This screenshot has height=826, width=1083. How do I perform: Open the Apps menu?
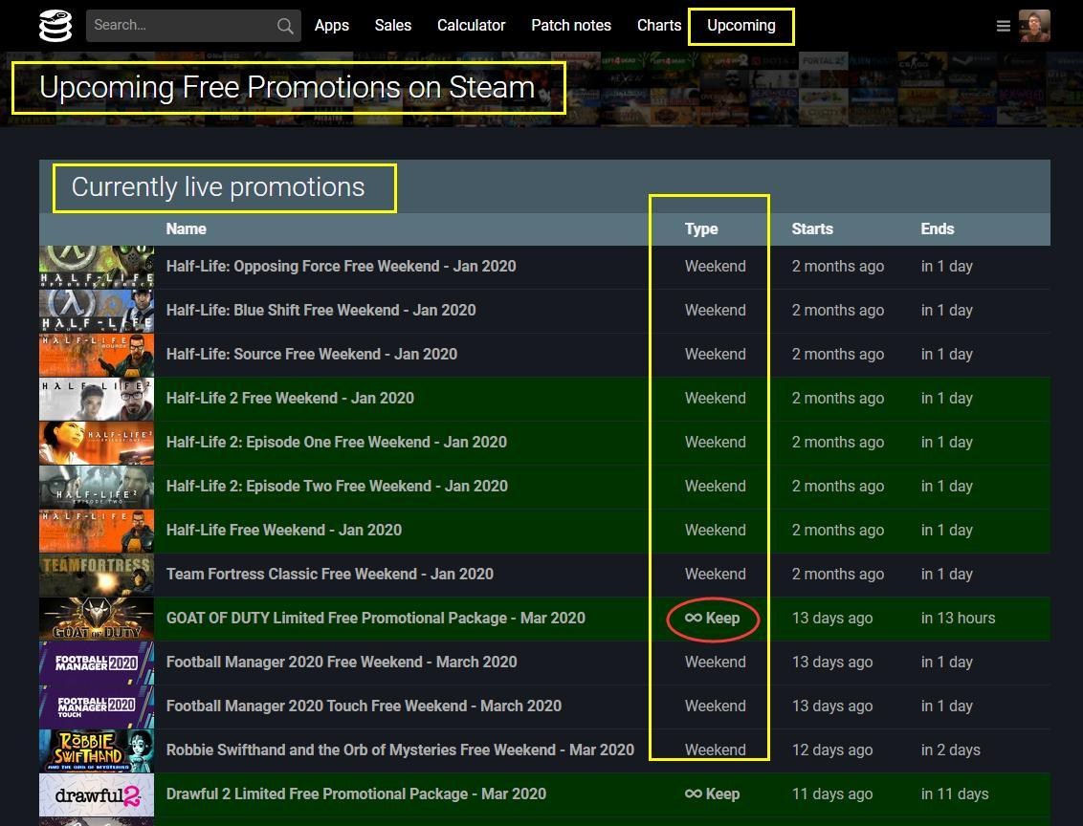pyautogui.click(x=332, y=26)
